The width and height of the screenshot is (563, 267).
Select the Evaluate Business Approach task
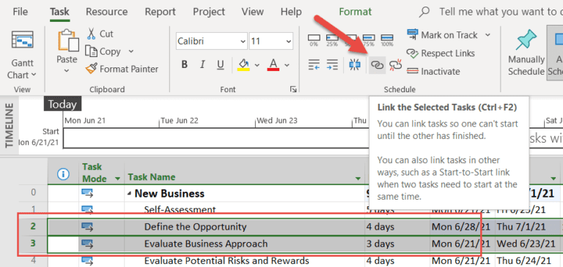coord(206,244)
